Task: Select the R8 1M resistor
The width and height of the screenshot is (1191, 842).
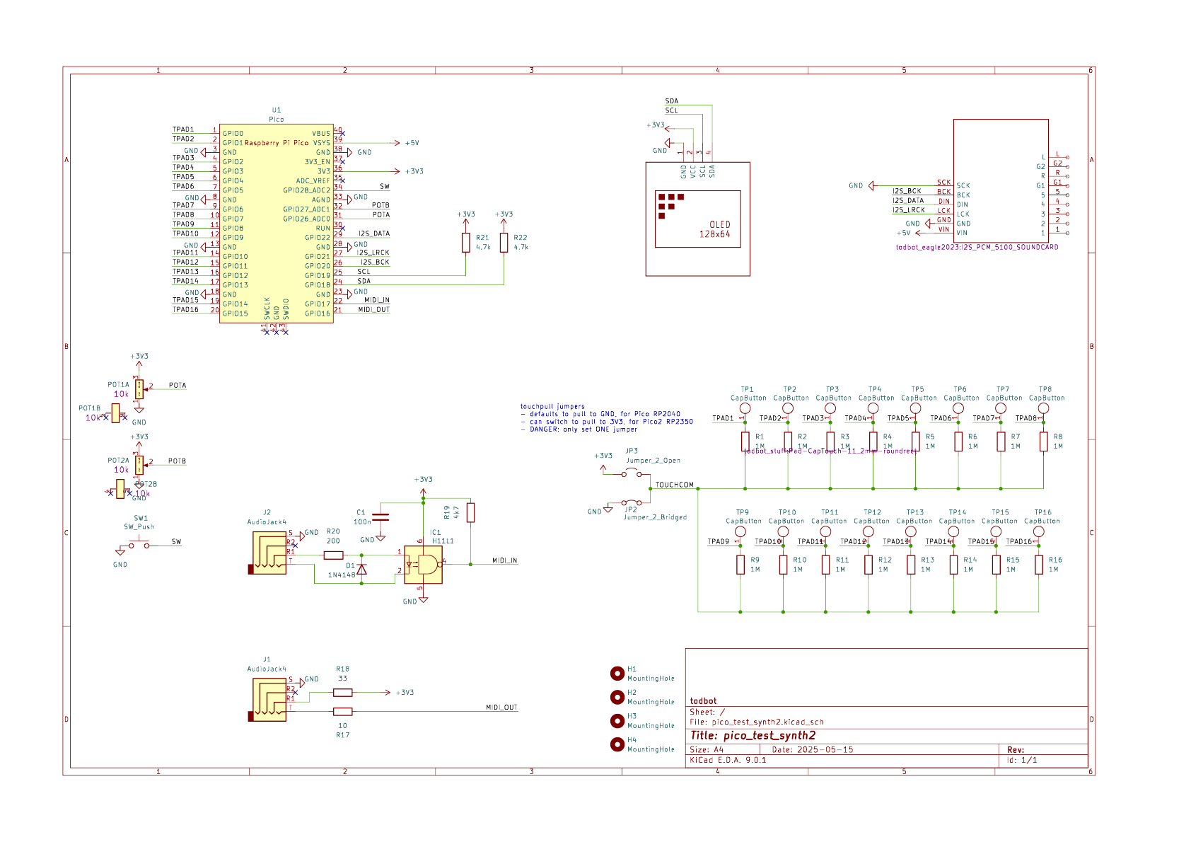Action: click(1044, 442)
